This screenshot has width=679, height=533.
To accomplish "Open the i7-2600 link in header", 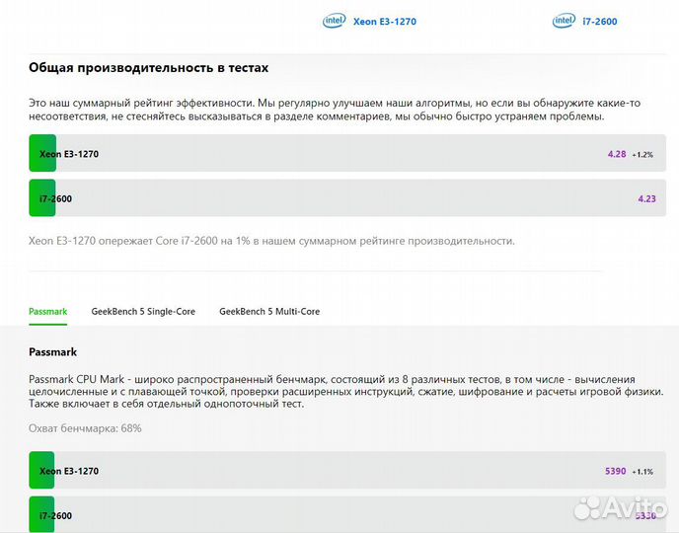I will pos(600,21).
